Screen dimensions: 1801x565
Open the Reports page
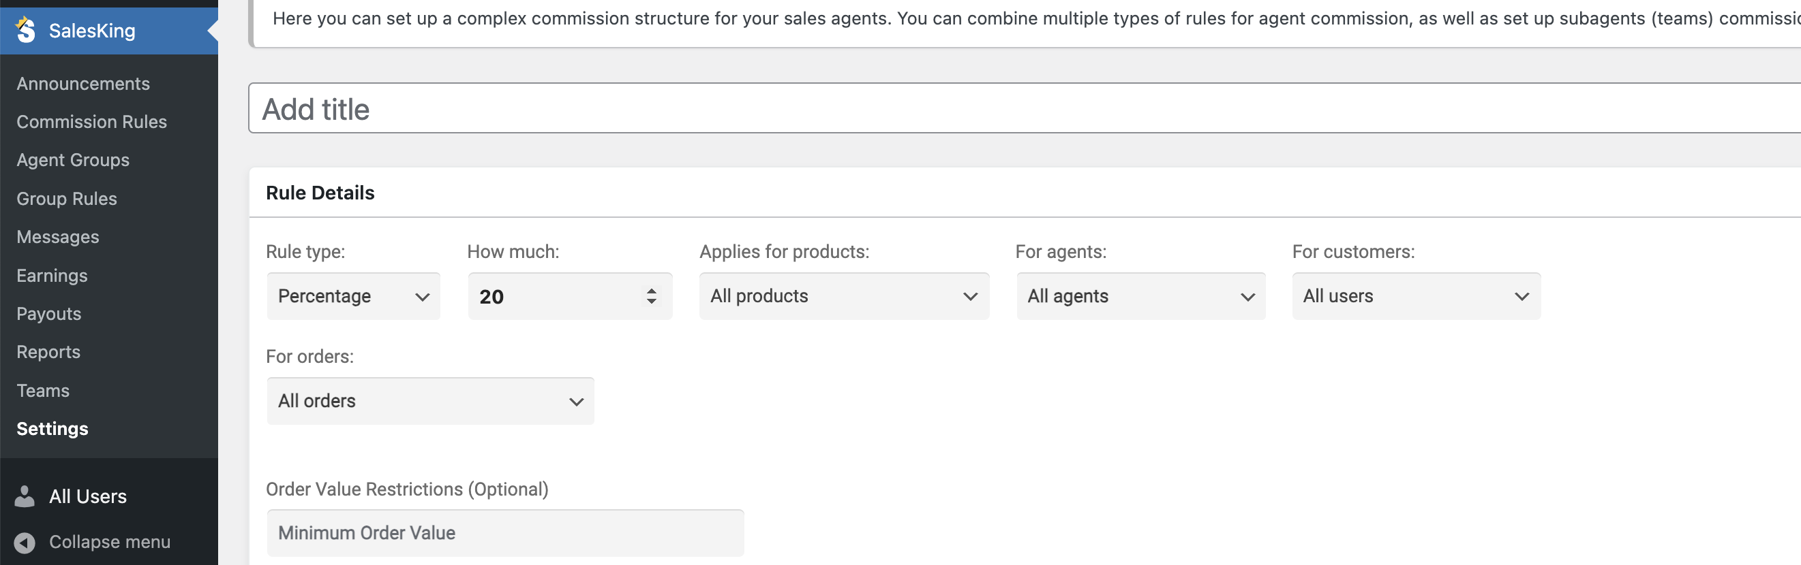[48, 352]
